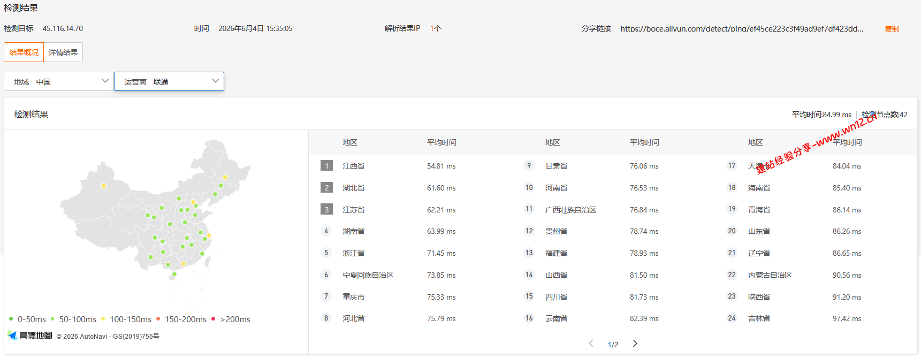Image resolution: width=921 pixels, height=358 pixels.
Task: Click the 海南省 region cell
Action: pyautogui.click(x=759, y=188)
